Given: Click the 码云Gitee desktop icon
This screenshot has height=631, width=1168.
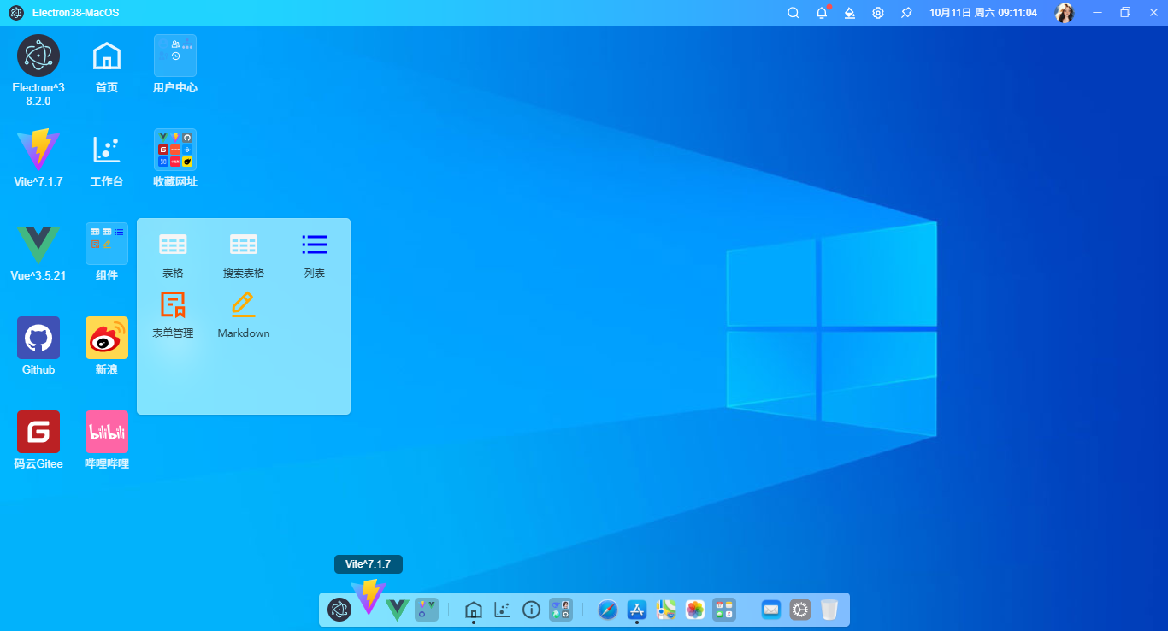Looking at the screenshot, I should pyautogui.click(x=38, y=432).
